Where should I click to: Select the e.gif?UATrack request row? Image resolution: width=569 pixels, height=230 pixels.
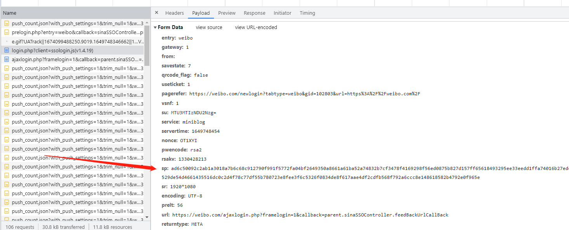click(72, 41)
